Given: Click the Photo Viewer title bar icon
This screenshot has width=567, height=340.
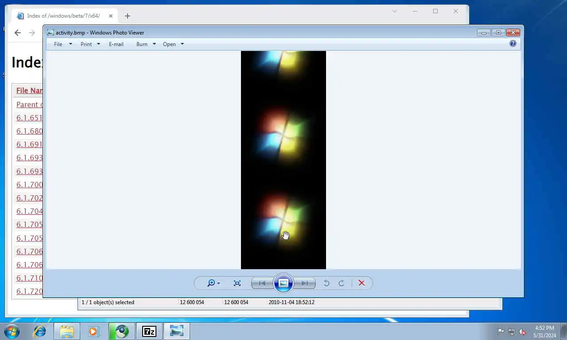Looking at the screenshot, I should pyautogui.click(x=50, y=32).
